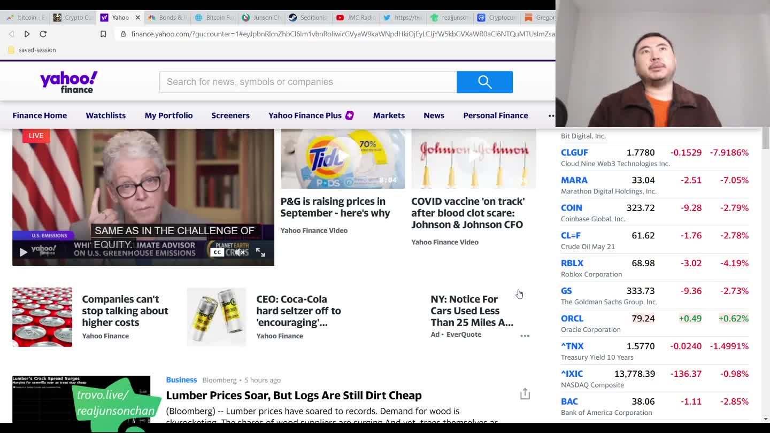Open 'CEO: Coca-Cola hard seltzer' headline
This screenshot has width=770, height=433.
pos(298,311)
